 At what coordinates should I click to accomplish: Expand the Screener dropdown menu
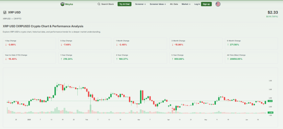140,4
